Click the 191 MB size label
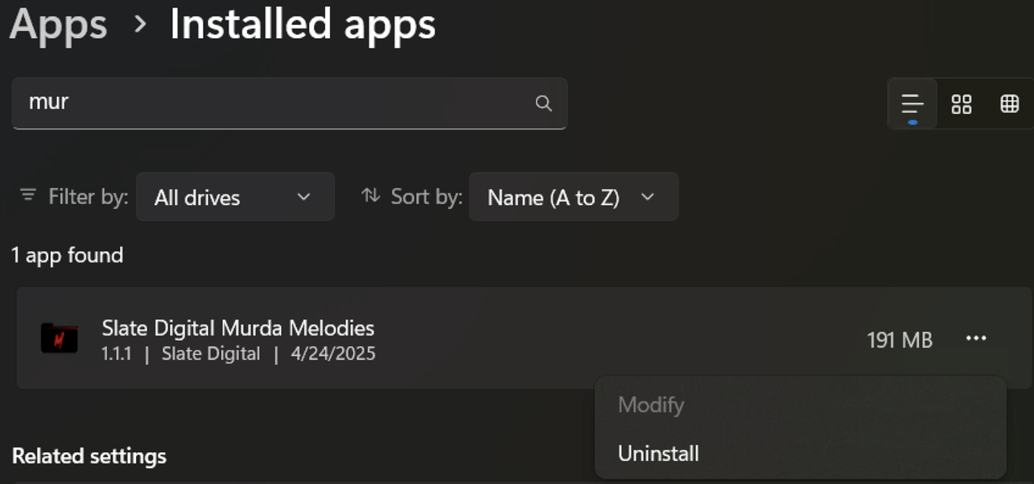The height and width of the screenshot is (484, 1034). coord(900,340)
